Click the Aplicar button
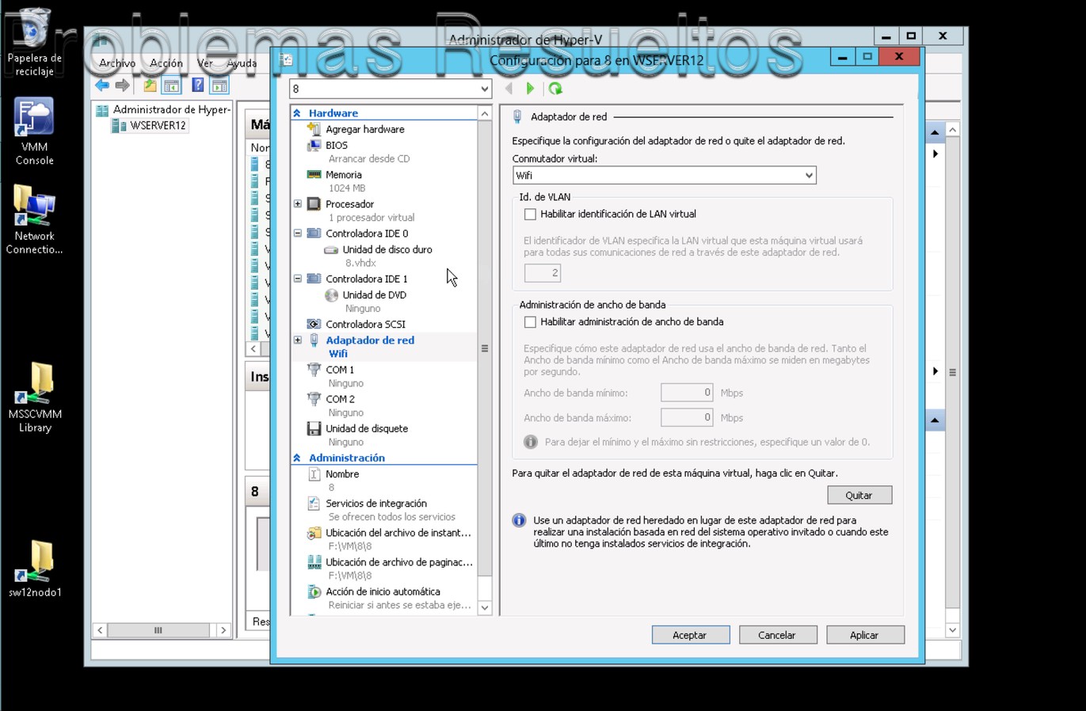 [x=864, y=635]
